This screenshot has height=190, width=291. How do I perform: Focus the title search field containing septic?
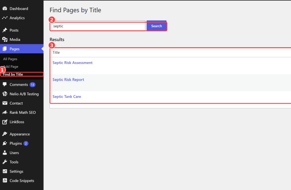[98, 26]
